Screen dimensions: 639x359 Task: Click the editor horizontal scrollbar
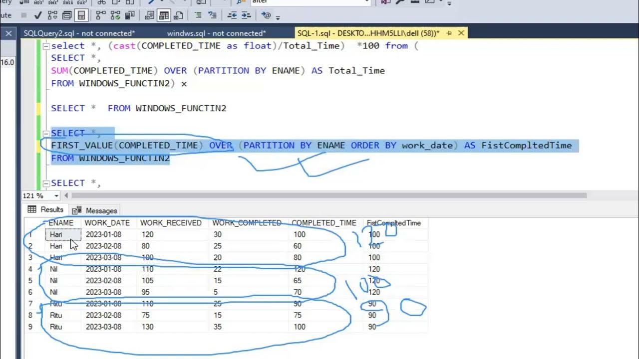point(328,196)
